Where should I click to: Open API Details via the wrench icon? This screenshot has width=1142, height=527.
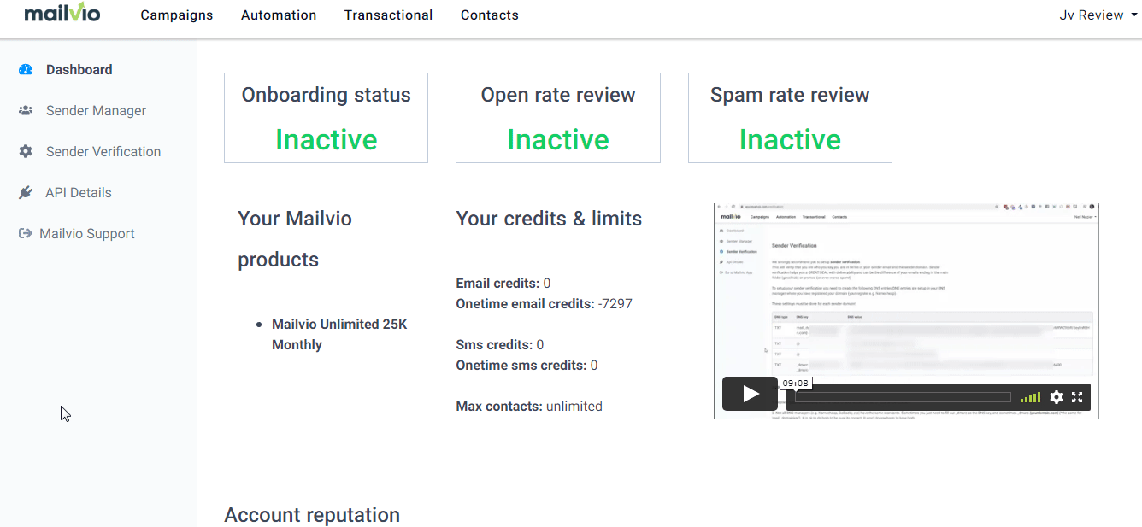point(26,192)
